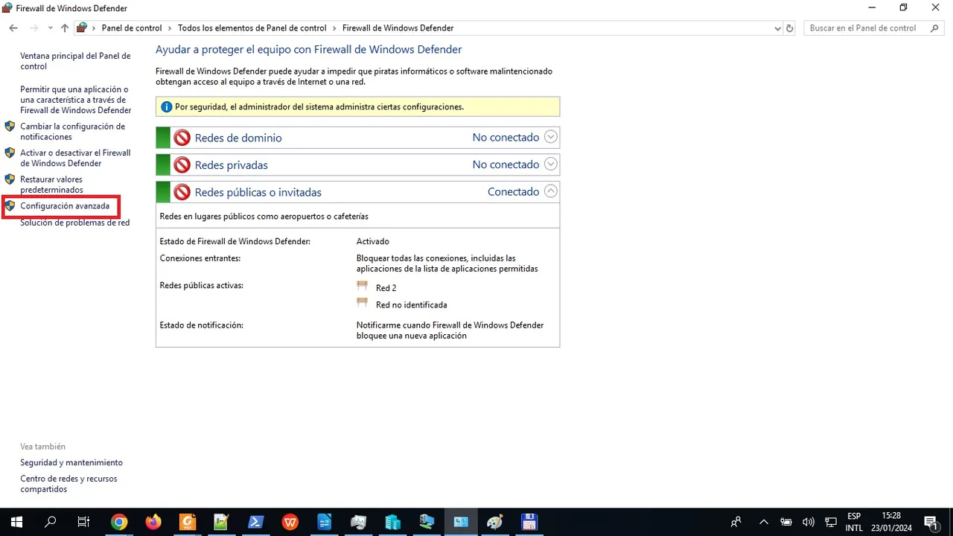Open the notification center
The image size is (953, 536).
(x=930, y=522)
